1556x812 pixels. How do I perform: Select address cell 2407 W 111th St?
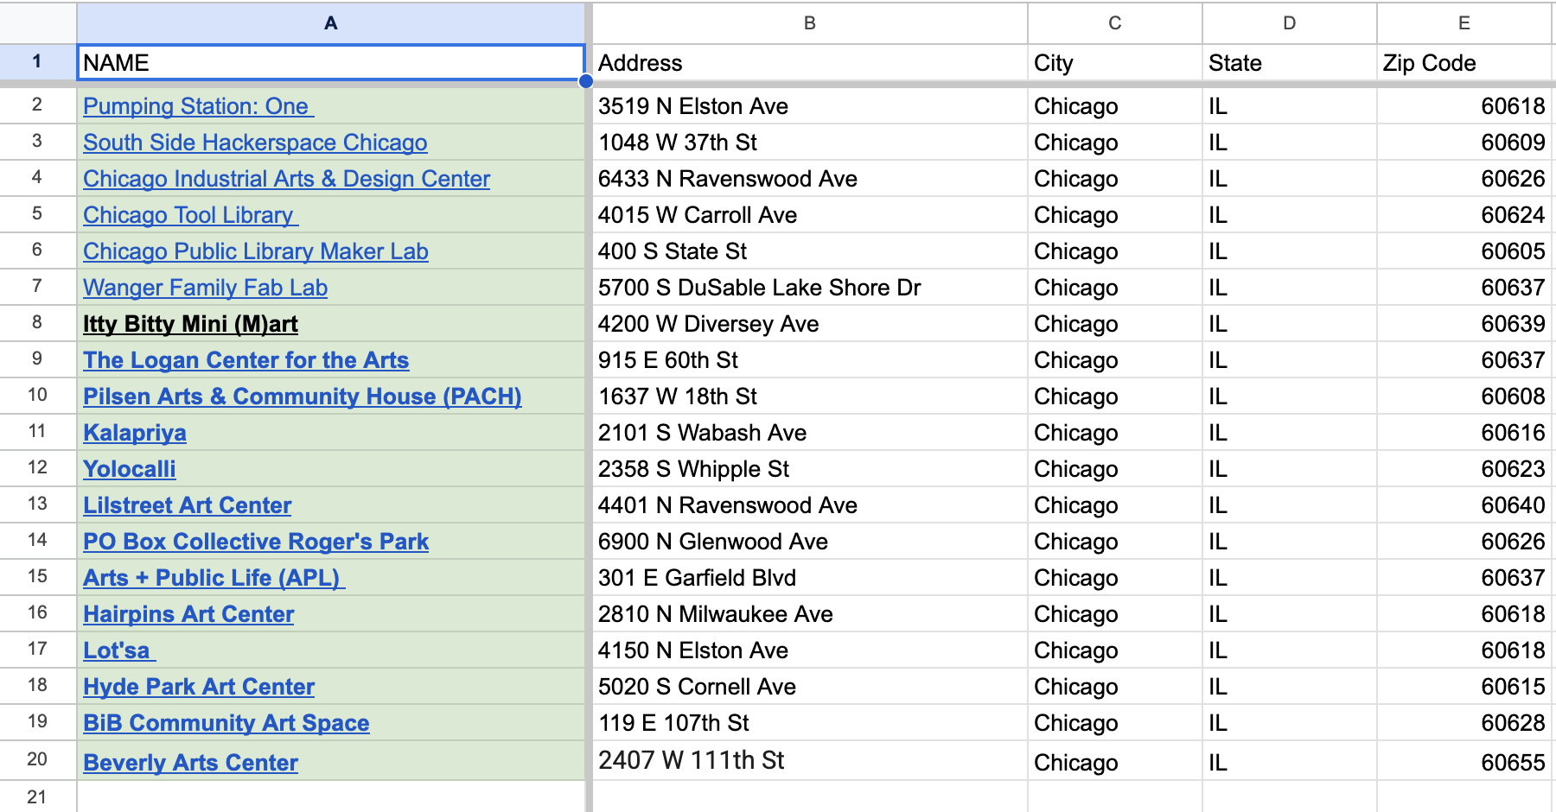(x=810, y=761)
